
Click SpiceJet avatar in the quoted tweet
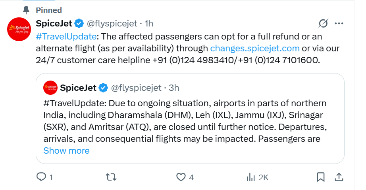(x=50, y=88)
